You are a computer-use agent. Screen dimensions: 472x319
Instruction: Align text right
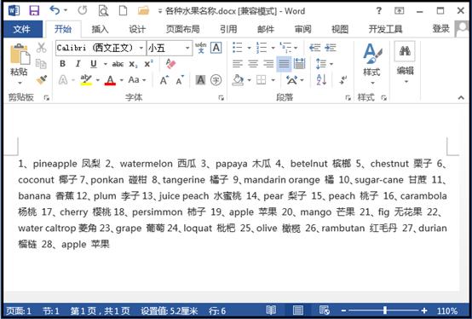coord(268,64)
